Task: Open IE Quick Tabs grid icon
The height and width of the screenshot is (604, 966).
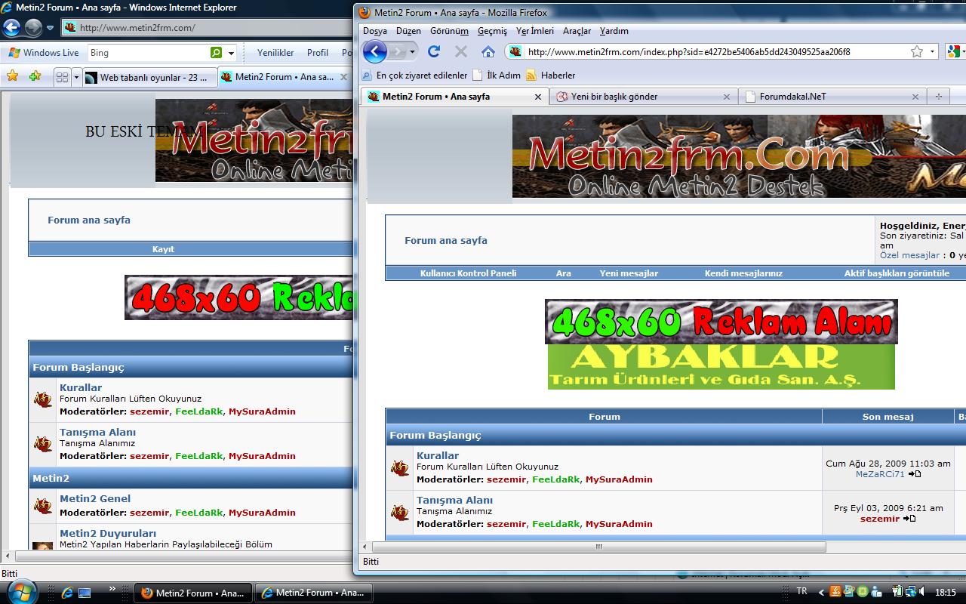Action: click(x=63, y=77)
